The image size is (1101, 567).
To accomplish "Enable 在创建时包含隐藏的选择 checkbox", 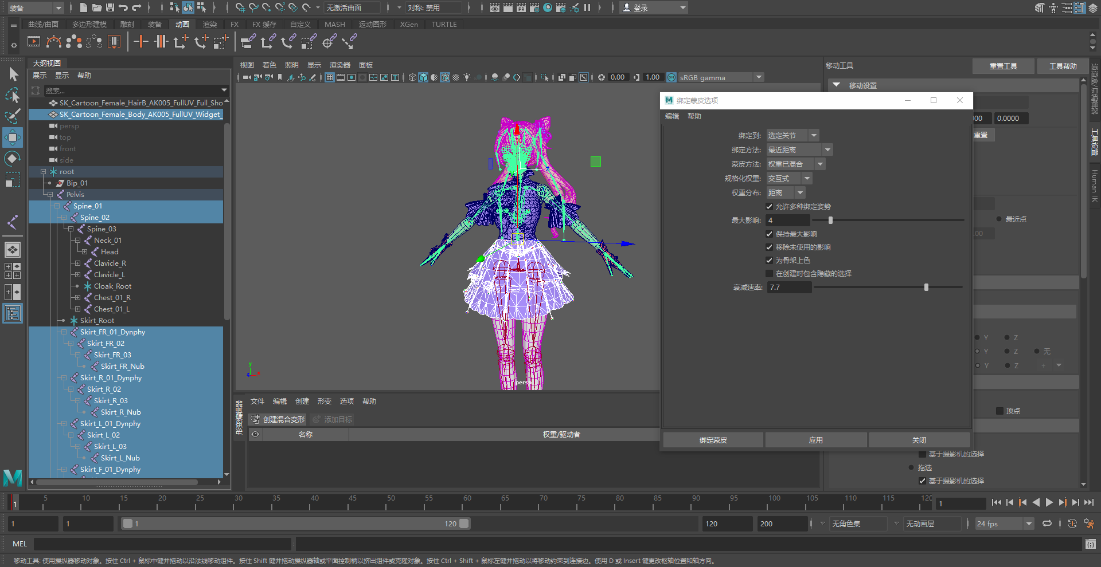I will (770, 274).
